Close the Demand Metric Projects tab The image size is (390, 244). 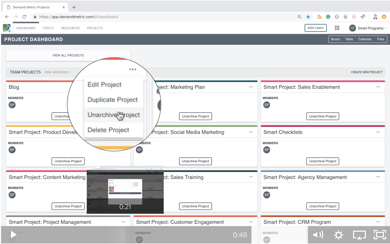[x=64, y=7]
